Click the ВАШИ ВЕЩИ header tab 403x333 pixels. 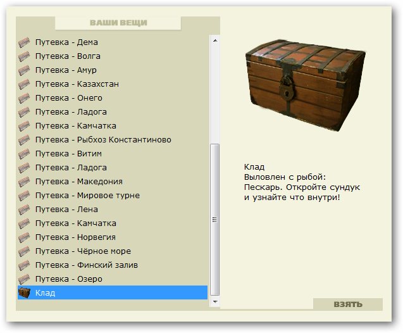tap(118, 23)
